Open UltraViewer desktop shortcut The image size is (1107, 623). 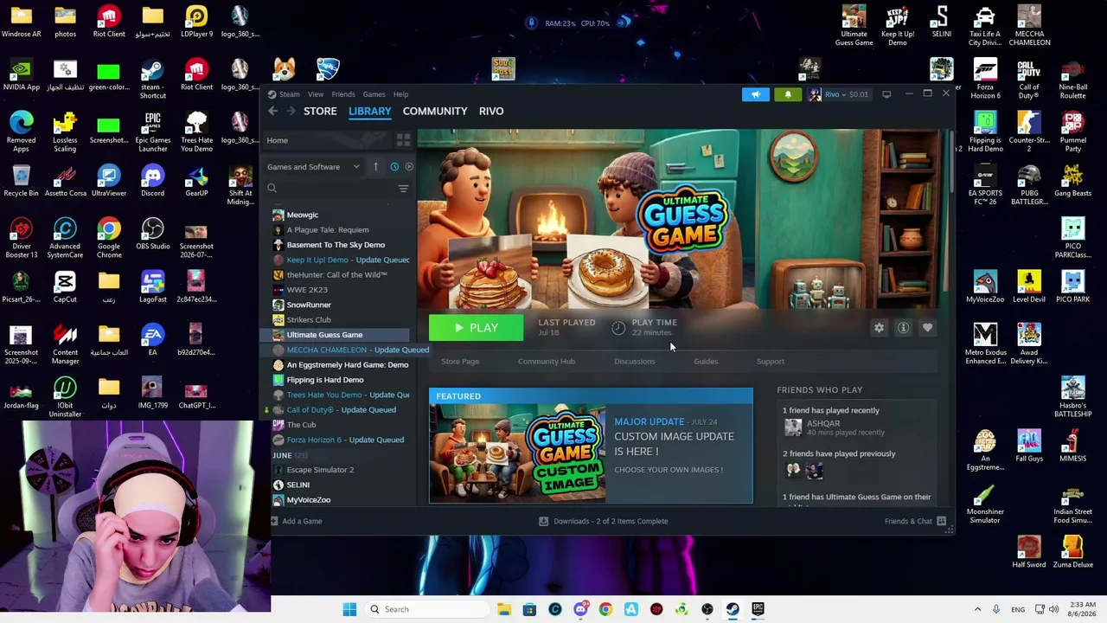coord(109,181)
